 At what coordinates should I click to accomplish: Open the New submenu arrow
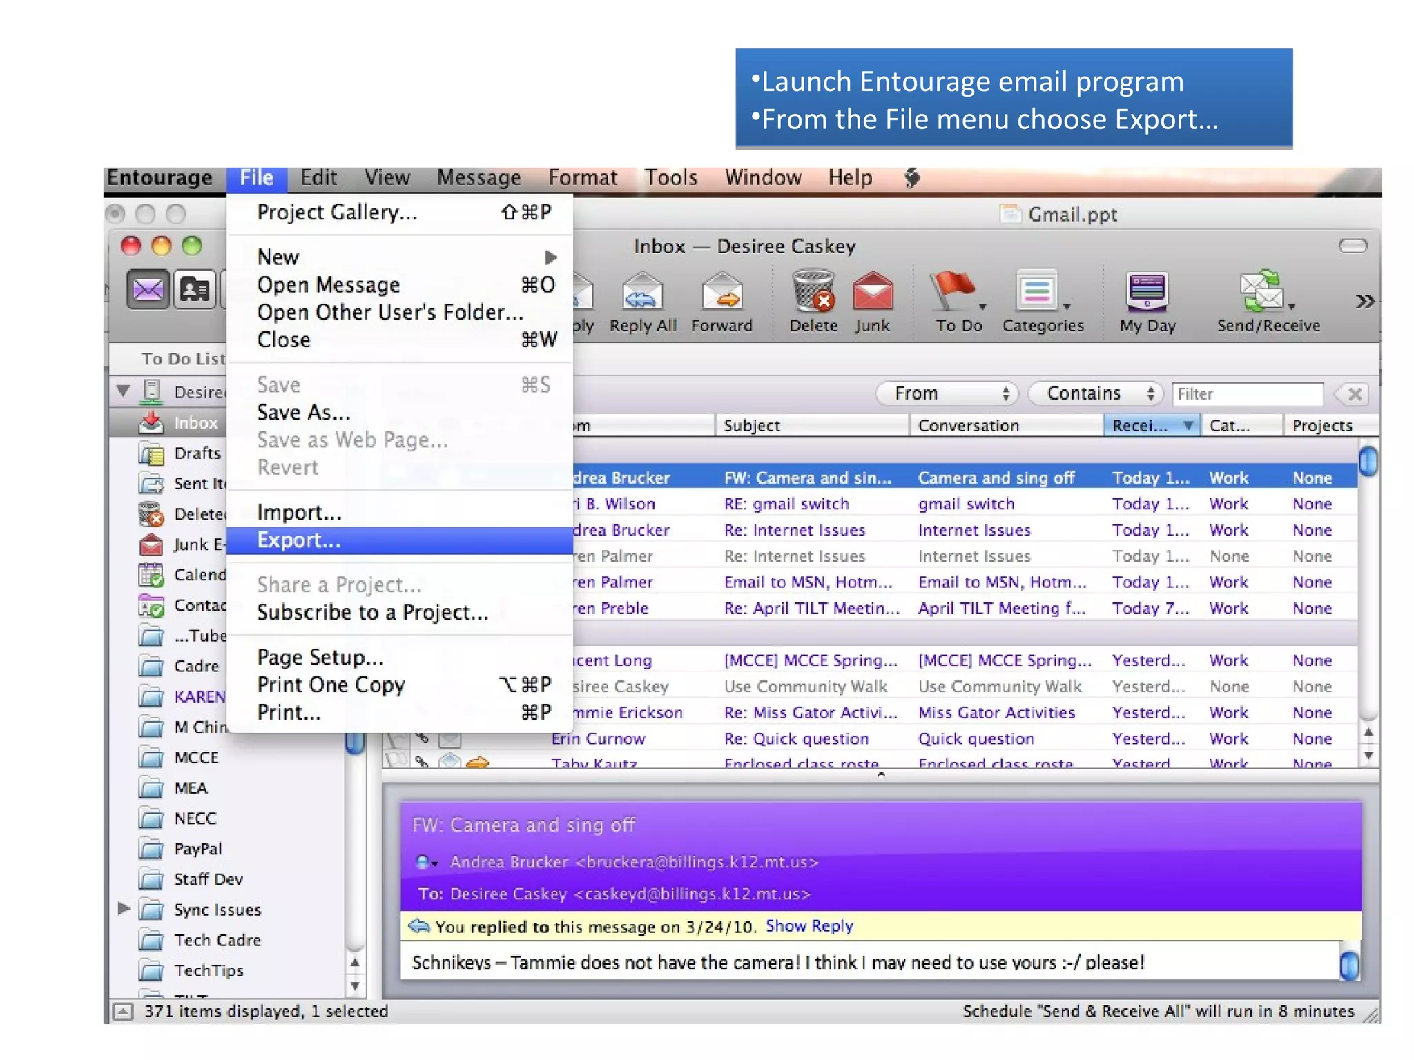(x=550, y=257)
